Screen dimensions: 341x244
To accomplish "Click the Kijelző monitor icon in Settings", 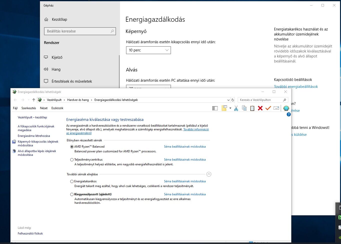I will [46, 57].
